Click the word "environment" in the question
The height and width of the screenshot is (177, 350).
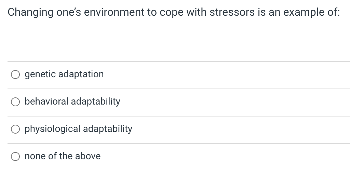point(114,12)
